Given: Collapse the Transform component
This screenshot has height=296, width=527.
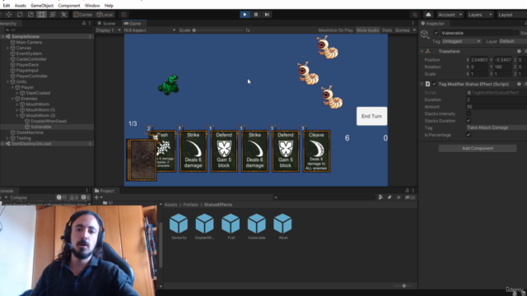Looking at the screenshot, I should (x=422, y=51).
